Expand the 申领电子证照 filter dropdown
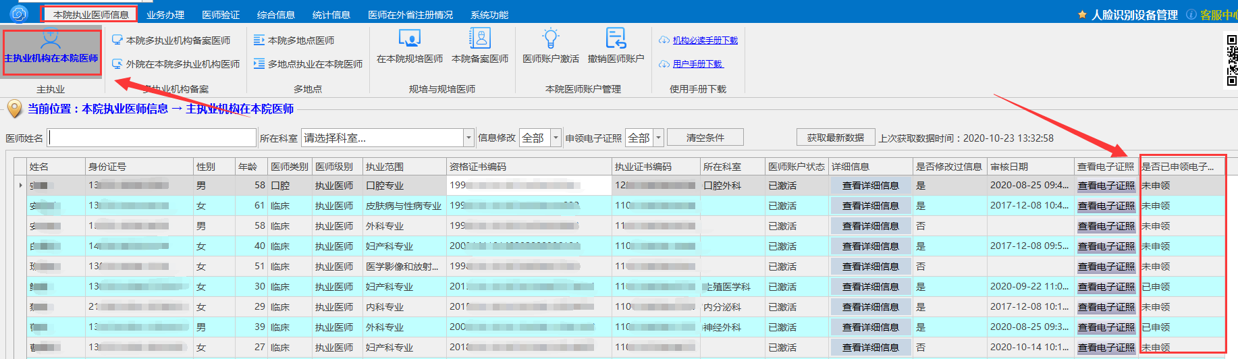Viewport: 1238px width, 359px height. [659, 138]
